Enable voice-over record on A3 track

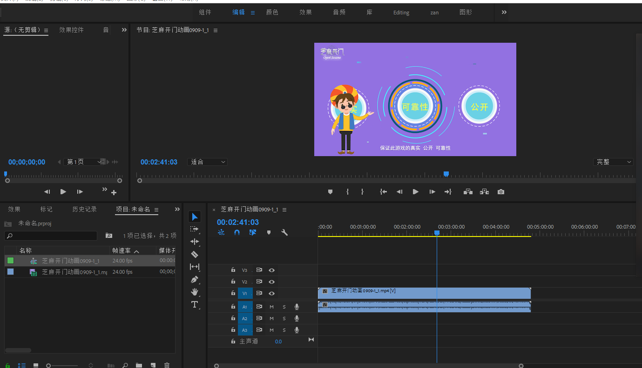click(297, 330)
